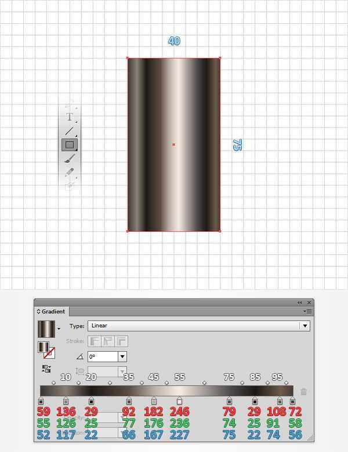Screen dimensions: 348x452
Task: Select the Pencil tool
Action: click(69, 172)
